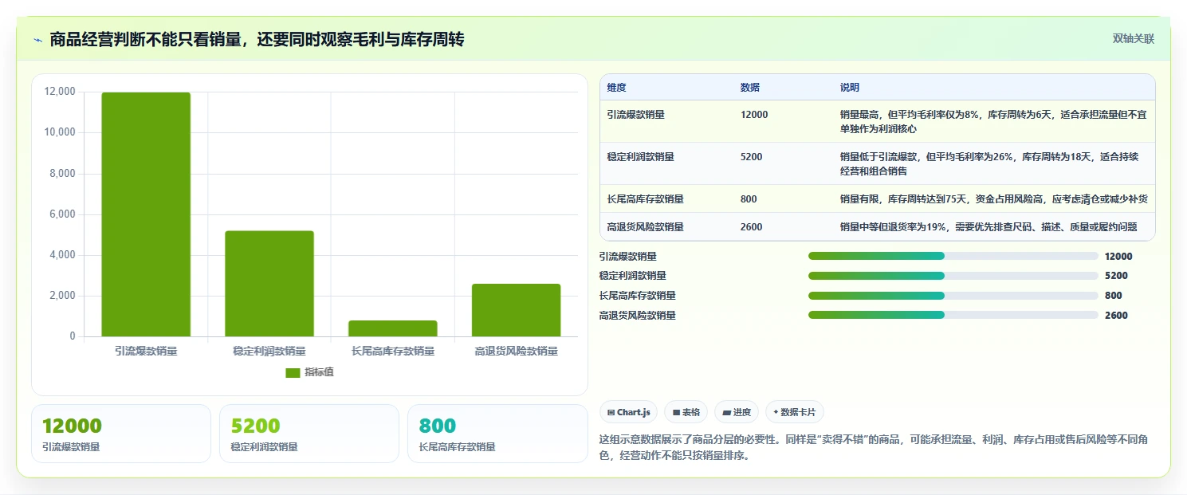Click the 长尾高库存款销量 bar in chart

(393, 328)
